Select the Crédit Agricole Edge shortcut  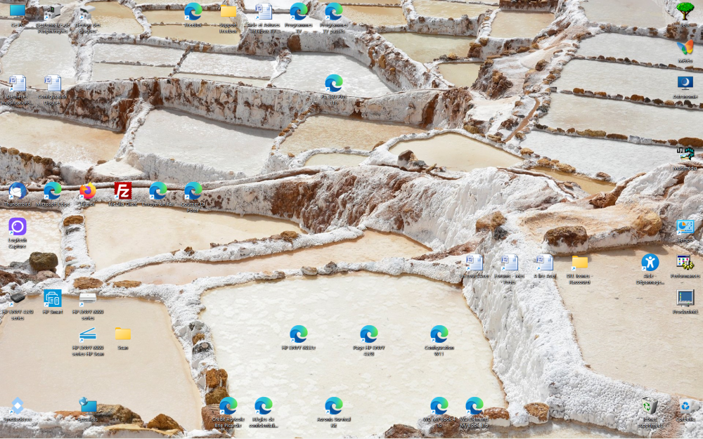point(228,406)
